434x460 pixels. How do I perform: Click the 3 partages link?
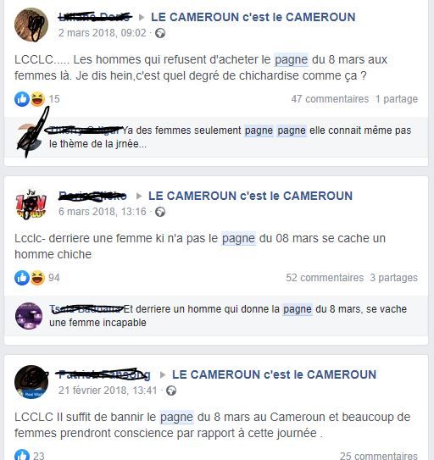point(394,278)
